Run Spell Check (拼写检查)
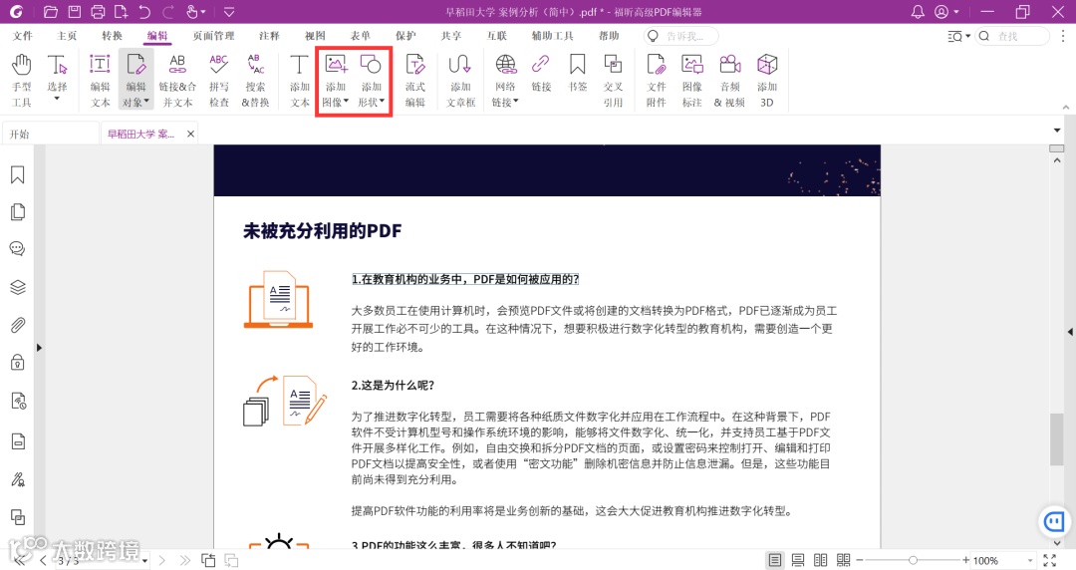Screen dimensions: 1076x570 [219, 81]
